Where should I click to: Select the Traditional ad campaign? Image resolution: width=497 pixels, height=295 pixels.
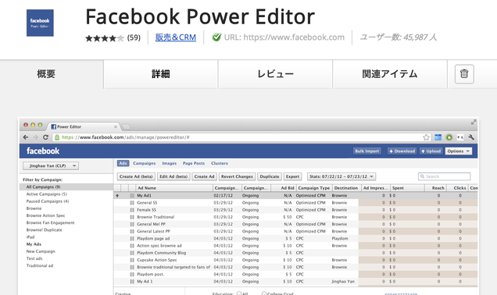(40, 266)
